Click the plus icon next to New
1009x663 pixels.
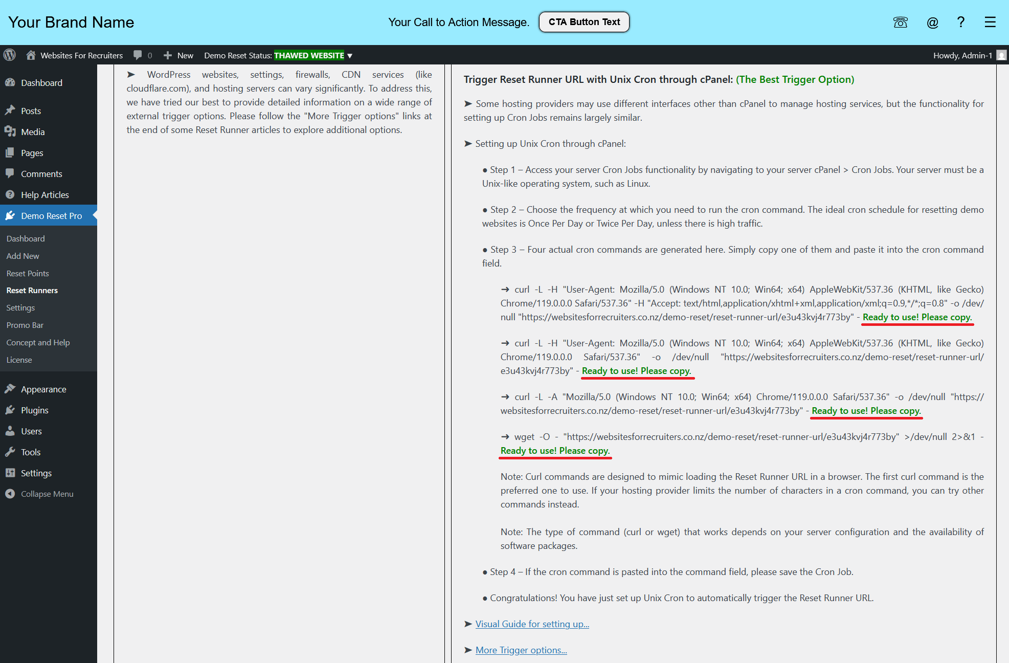pos(167,55)
